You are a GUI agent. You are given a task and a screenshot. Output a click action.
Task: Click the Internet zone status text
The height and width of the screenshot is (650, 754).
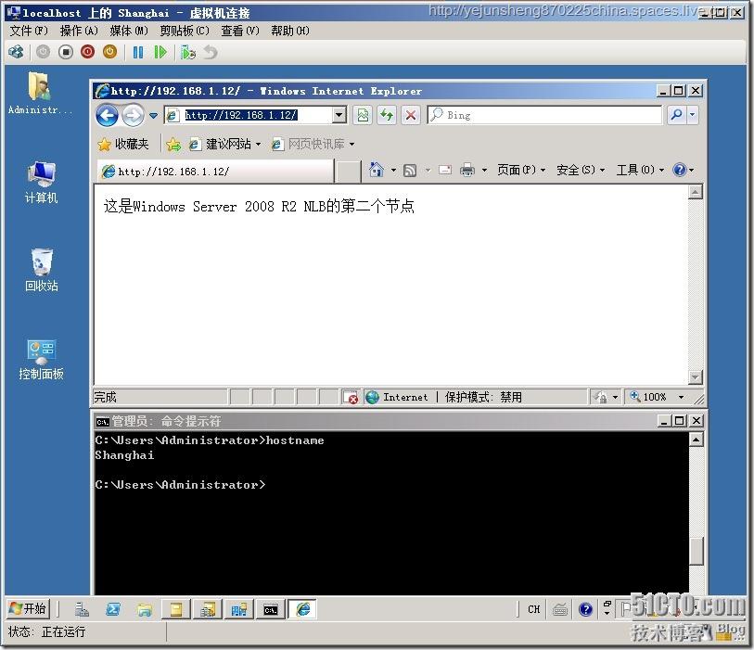click(405, 397)
